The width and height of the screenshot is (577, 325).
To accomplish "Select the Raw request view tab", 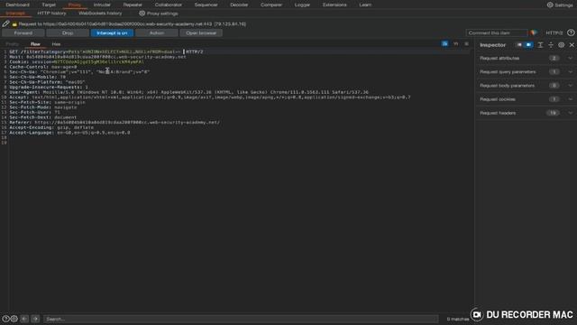I will 35,44.
